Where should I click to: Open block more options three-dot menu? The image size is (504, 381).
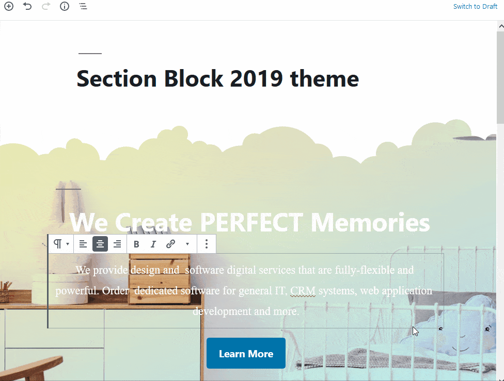point(207,244)
